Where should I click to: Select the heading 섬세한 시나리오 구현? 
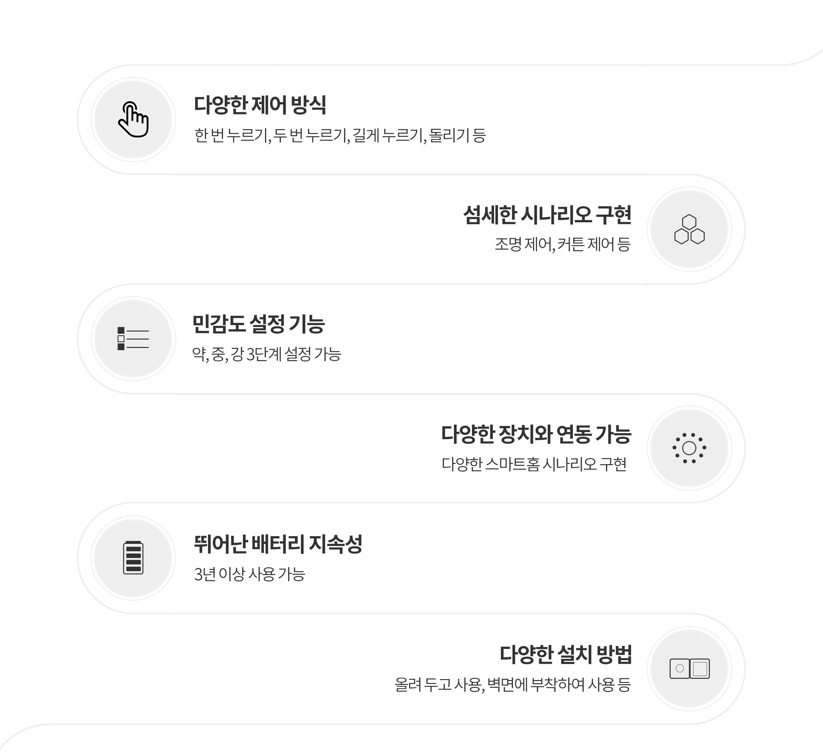(547, 215)
